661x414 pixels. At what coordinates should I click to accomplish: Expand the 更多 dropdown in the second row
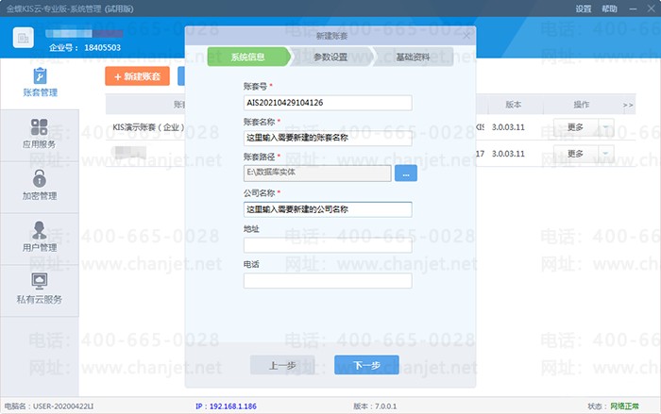coord(606,154)
